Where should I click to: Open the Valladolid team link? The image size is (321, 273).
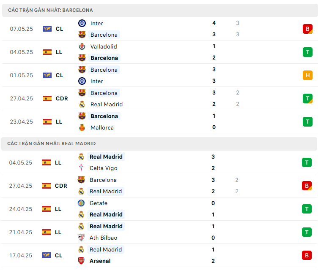[104, 46]
